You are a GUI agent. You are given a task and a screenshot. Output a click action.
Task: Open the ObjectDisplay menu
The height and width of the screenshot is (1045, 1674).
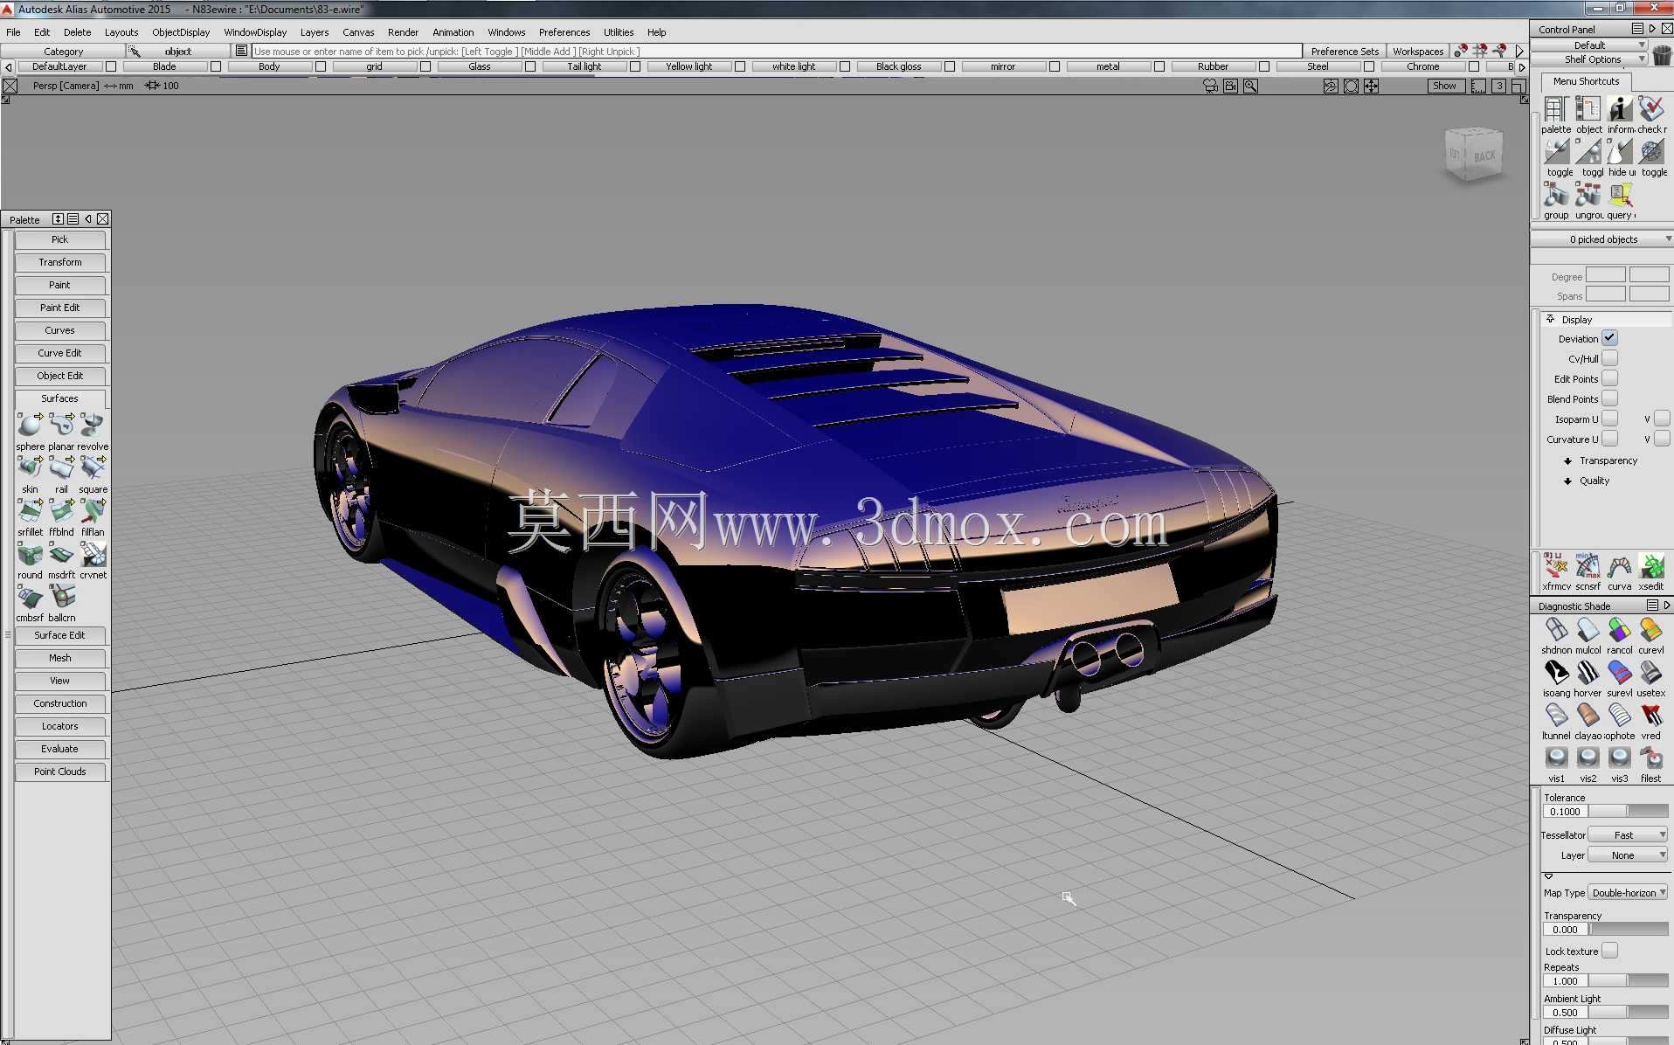(181, 32)
